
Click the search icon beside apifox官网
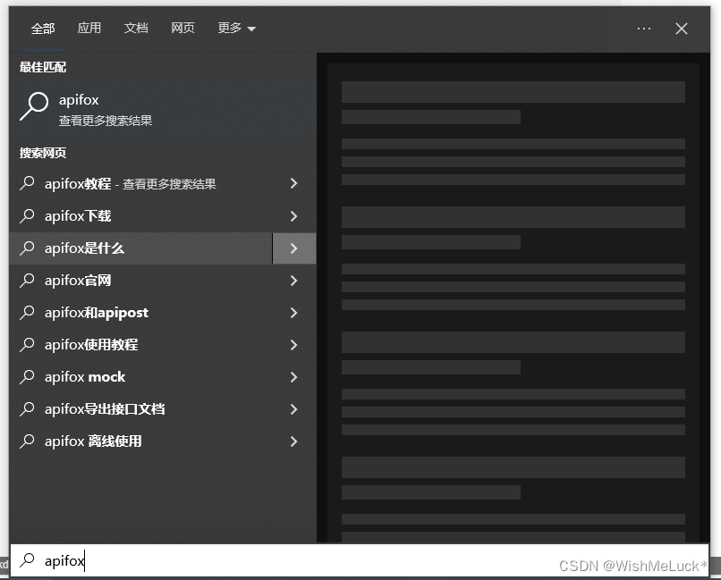pos(27,280)
